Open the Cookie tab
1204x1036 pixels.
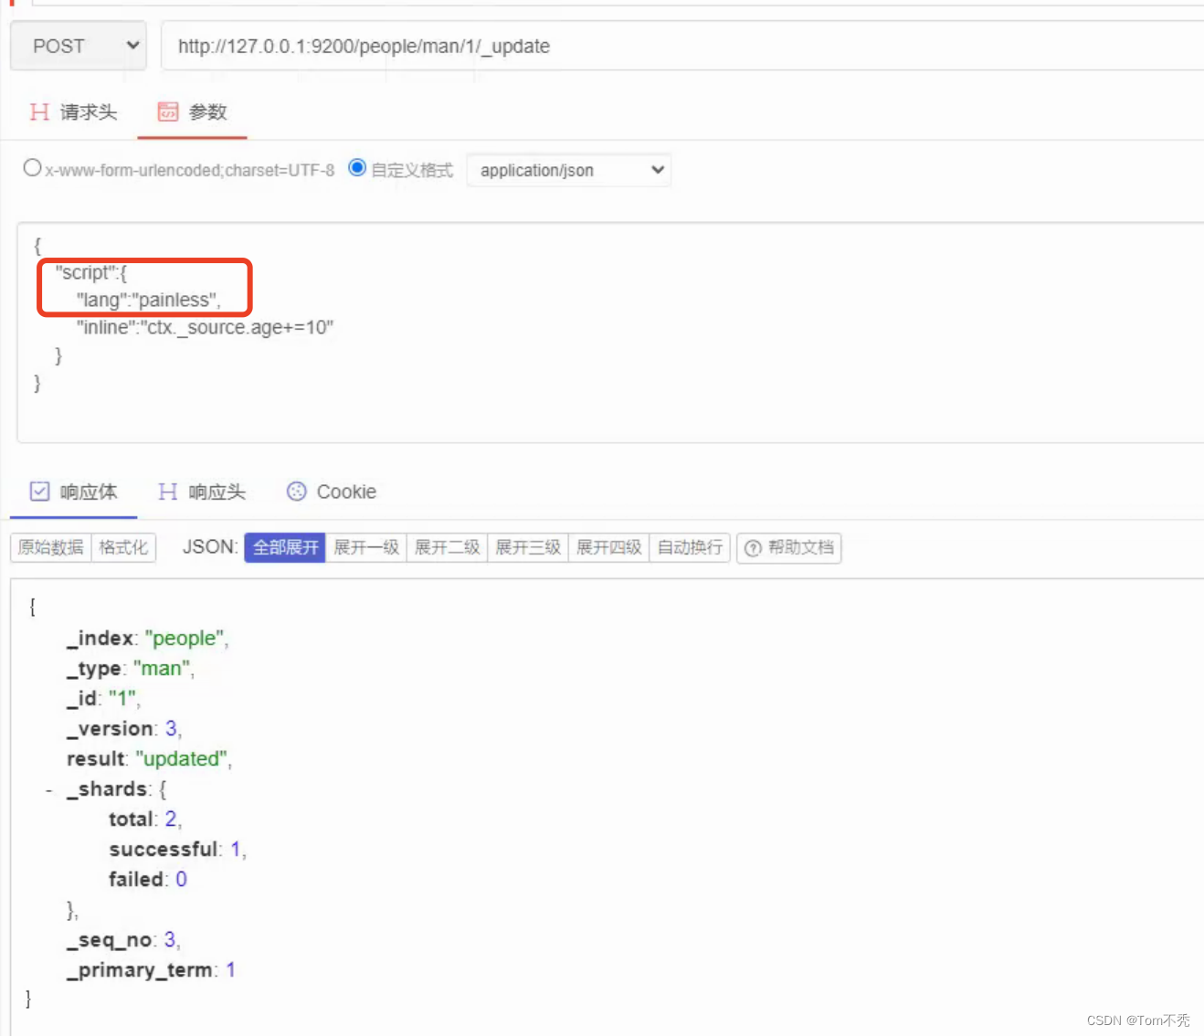332,492
